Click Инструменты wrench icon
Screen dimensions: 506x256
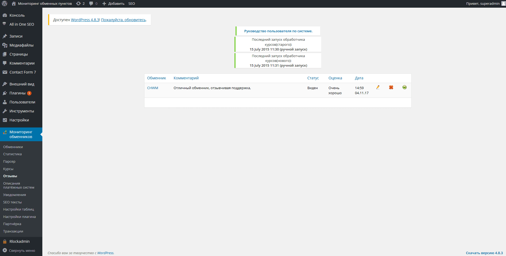5,111
